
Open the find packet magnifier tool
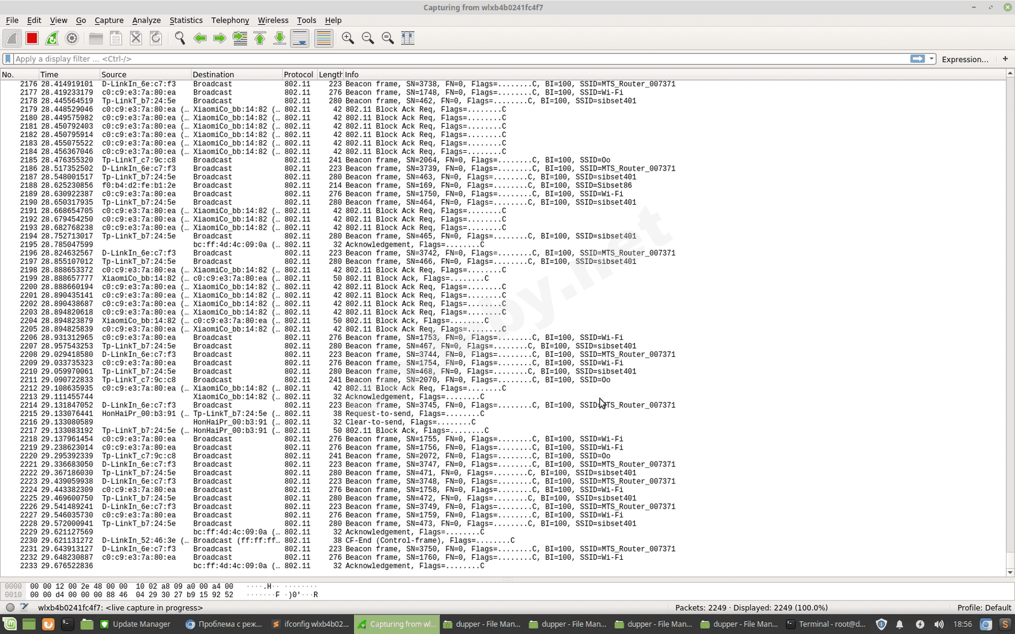[x=180, y=38]
